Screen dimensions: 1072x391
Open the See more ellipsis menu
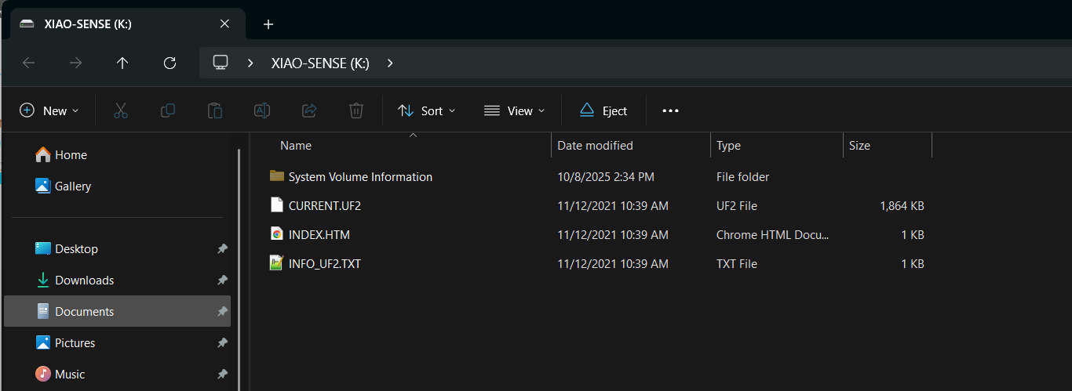[670, 110]
